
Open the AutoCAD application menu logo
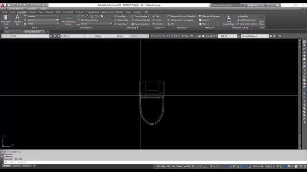(3, 6)
